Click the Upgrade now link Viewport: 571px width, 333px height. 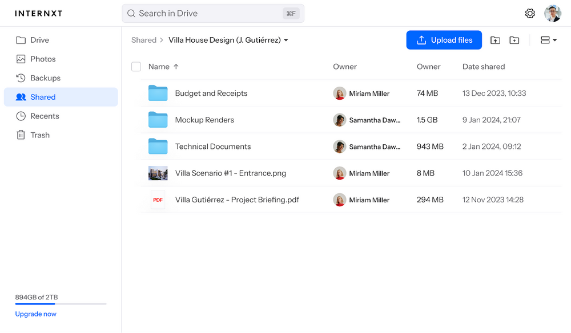pyautogui.click(x=35, y=314)
